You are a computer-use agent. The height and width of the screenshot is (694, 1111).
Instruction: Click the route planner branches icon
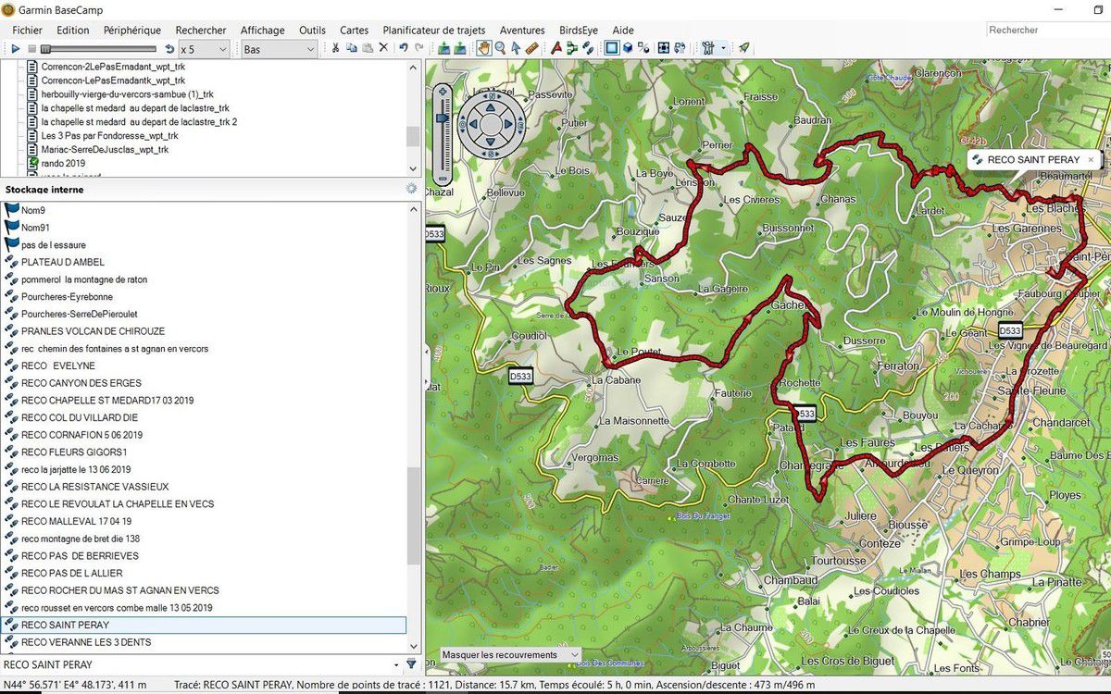click(x=571, y=48)
